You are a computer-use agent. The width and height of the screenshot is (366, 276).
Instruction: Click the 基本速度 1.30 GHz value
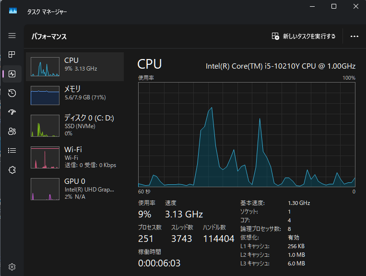click(299, 203)
